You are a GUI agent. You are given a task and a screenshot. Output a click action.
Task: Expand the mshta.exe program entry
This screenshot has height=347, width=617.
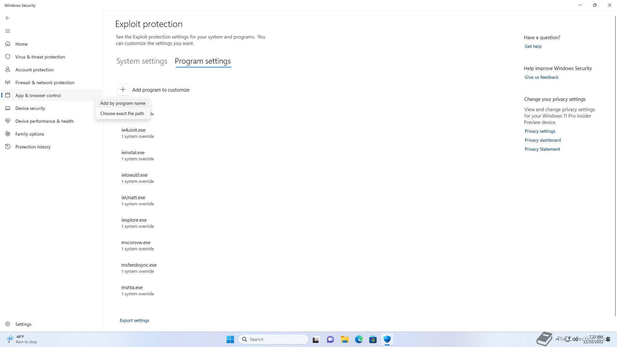coord(138,290)
